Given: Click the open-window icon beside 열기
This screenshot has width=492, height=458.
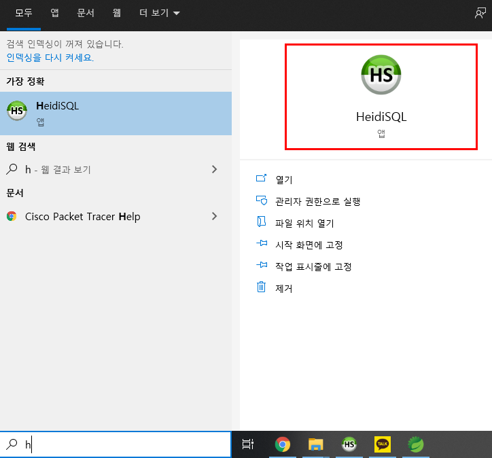Looking at the screenshot, I should 262,179.
